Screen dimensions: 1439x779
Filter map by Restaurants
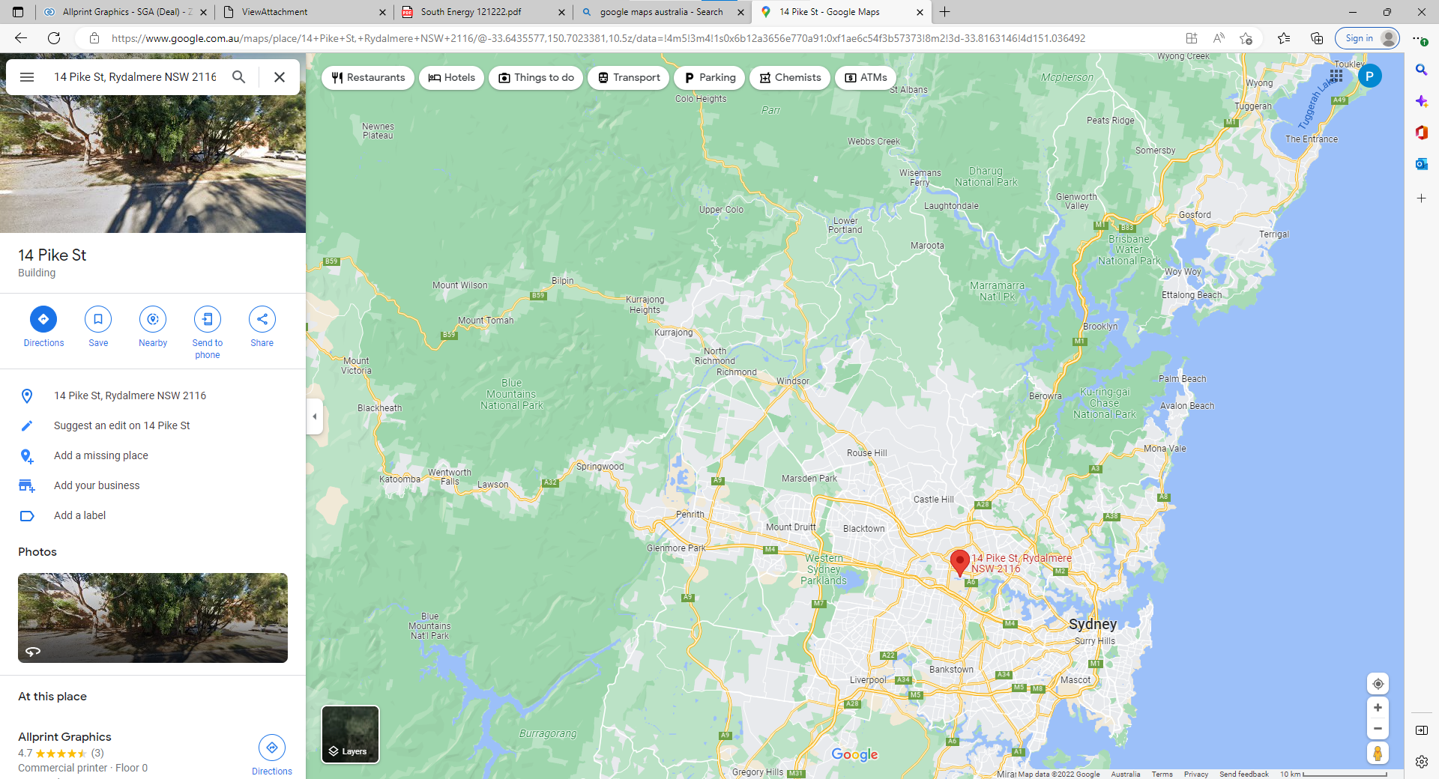[x=368, y=78]
